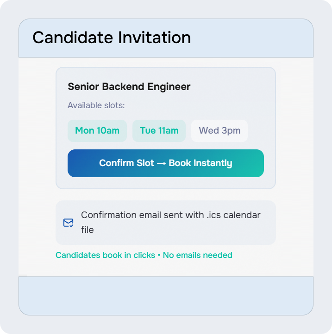Viewport: 332px width, 334px height.
Task: Click "Candidates book in clicks" green text
Action: 105,255
